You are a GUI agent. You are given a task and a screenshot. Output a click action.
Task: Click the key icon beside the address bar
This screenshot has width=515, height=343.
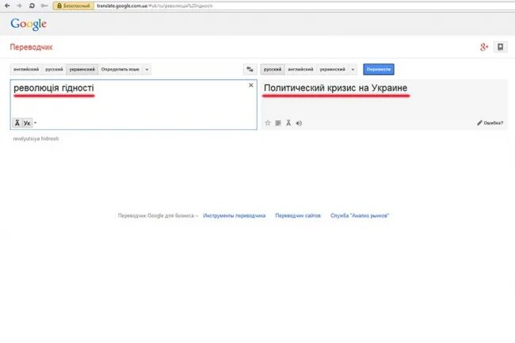[x=44, y=6]
